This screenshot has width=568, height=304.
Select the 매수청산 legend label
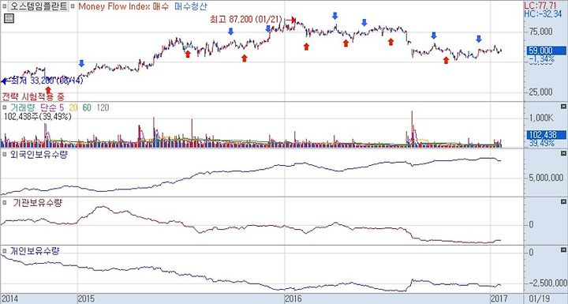tap(191, 6)
